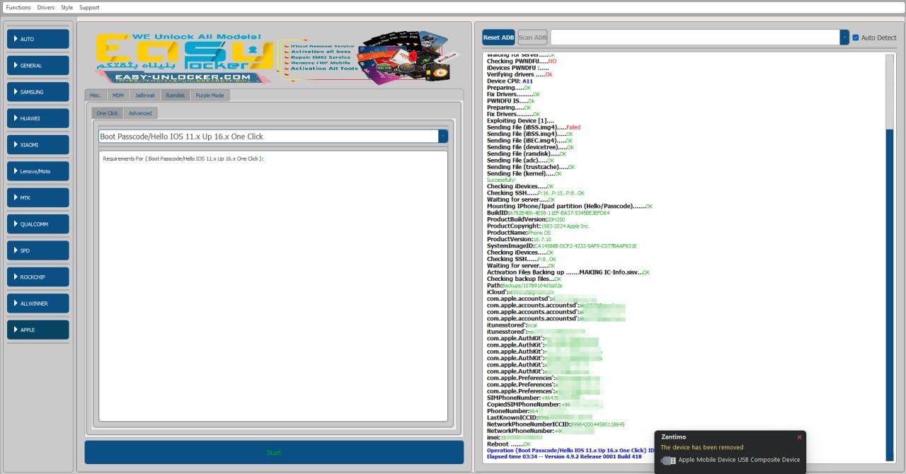Click the Scan ADB button
This screenshot has width=906, height=474.
point(532,37)
